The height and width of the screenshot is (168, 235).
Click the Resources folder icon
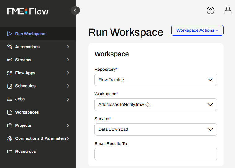[10, 152]
